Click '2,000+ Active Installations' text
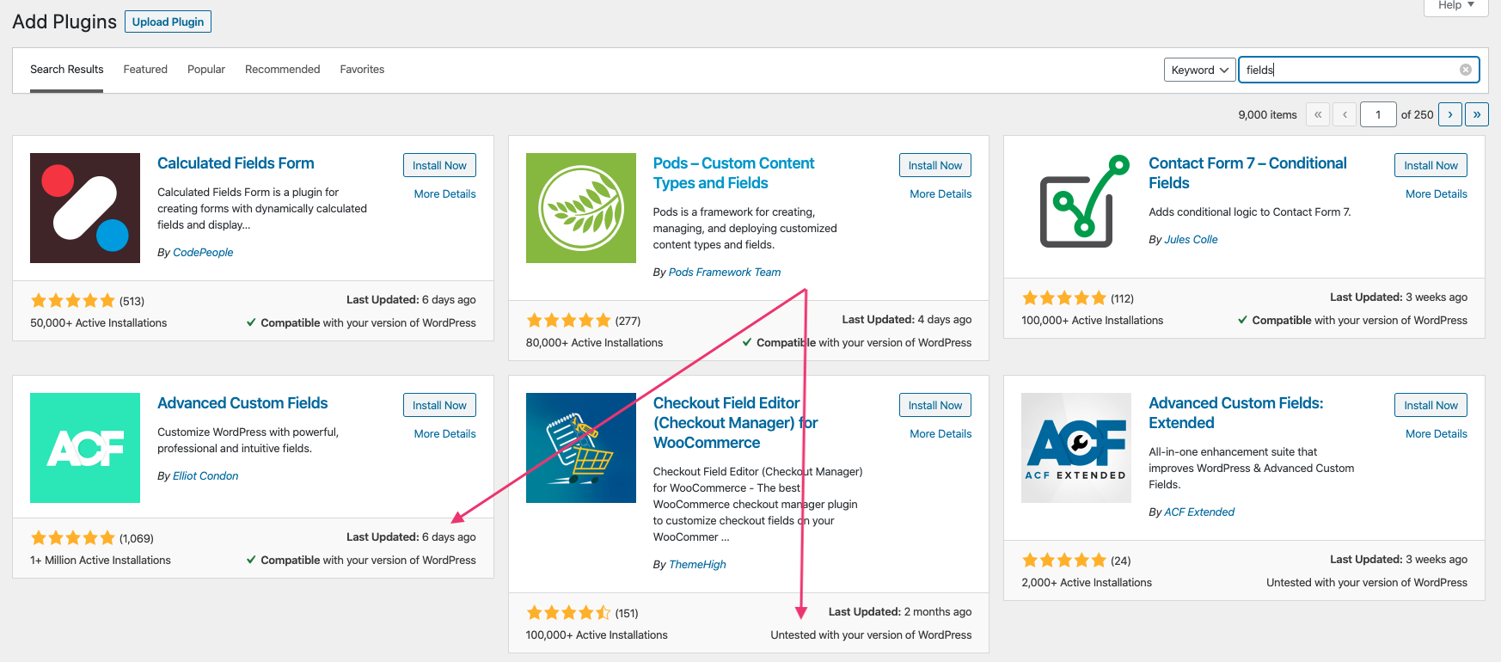1501x662 pixels. [1087, 583]
